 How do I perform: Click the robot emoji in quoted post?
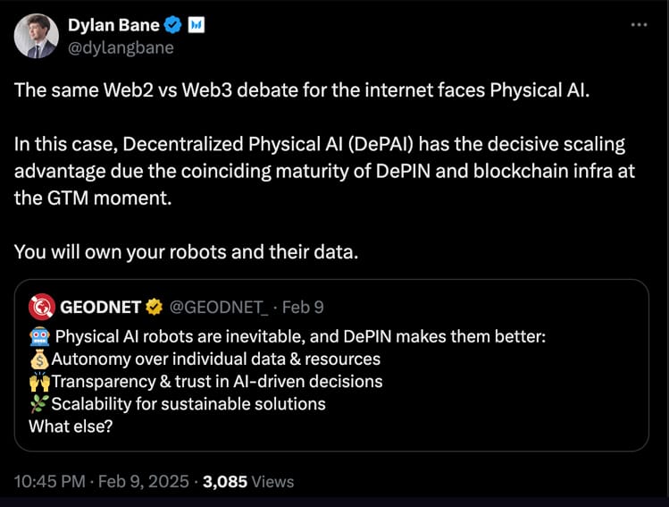39,336
